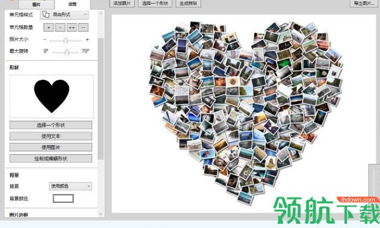
Task: Click the free-form cell style icon
Action: tap(46, 14)
